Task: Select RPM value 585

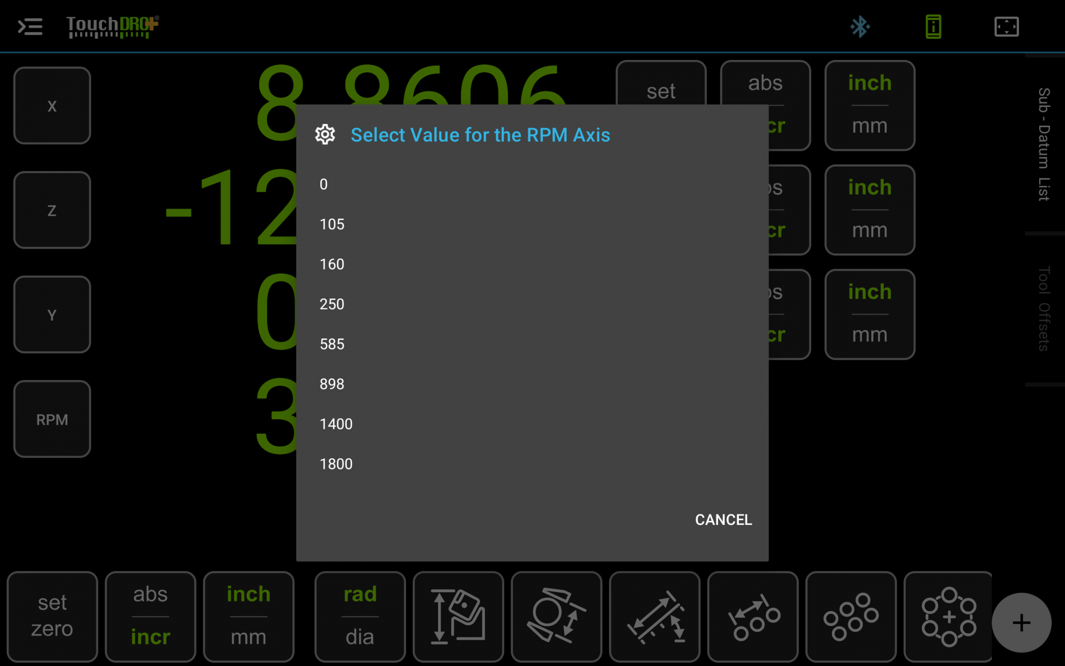Action: point(532,344)
